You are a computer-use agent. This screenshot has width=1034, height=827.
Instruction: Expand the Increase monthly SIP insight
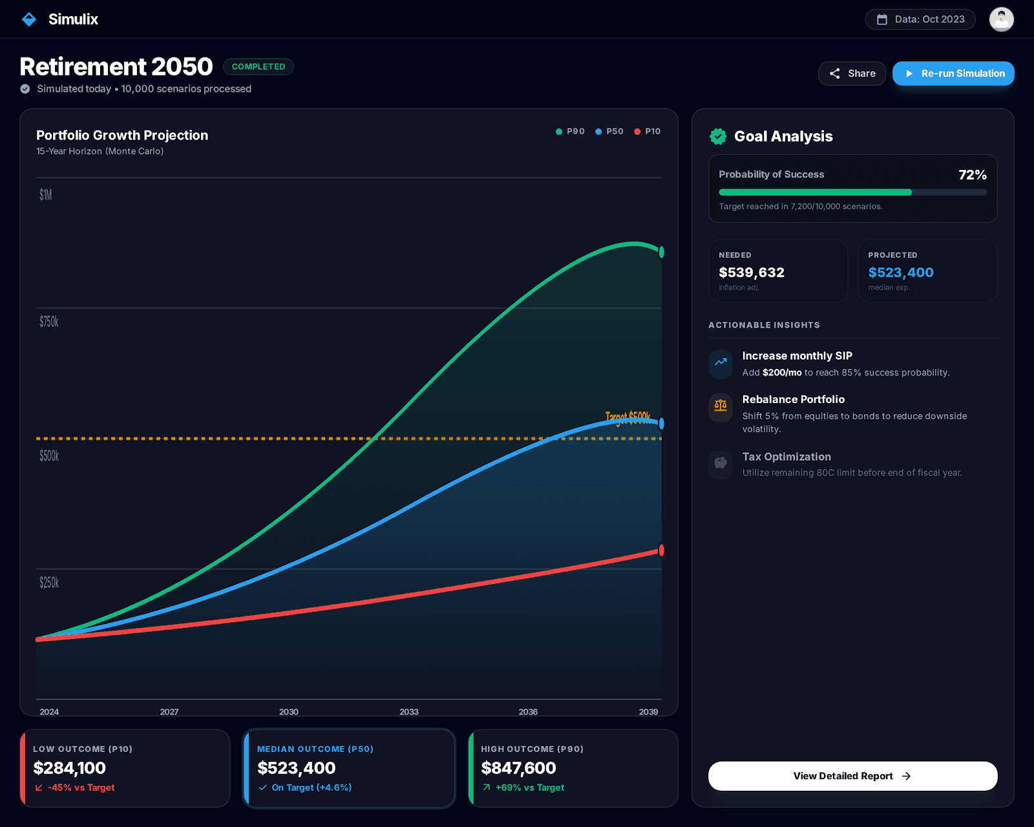pos(797,355)
